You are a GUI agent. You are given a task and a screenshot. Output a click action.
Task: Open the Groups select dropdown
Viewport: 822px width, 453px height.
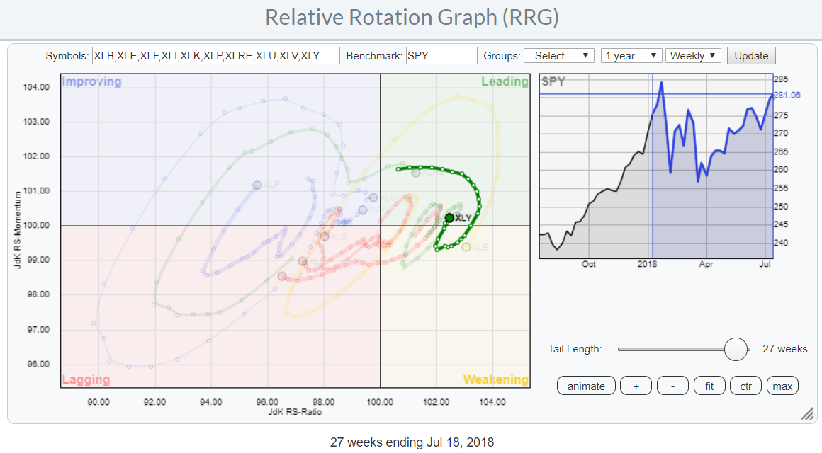pos(558,56)
